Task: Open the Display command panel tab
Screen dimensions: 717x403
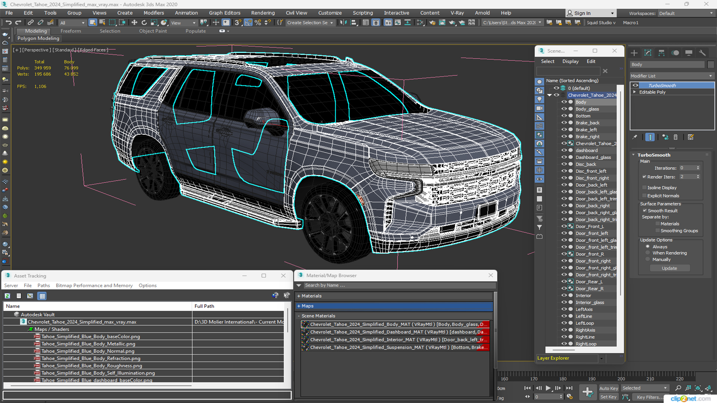Action: coord(689,53)
